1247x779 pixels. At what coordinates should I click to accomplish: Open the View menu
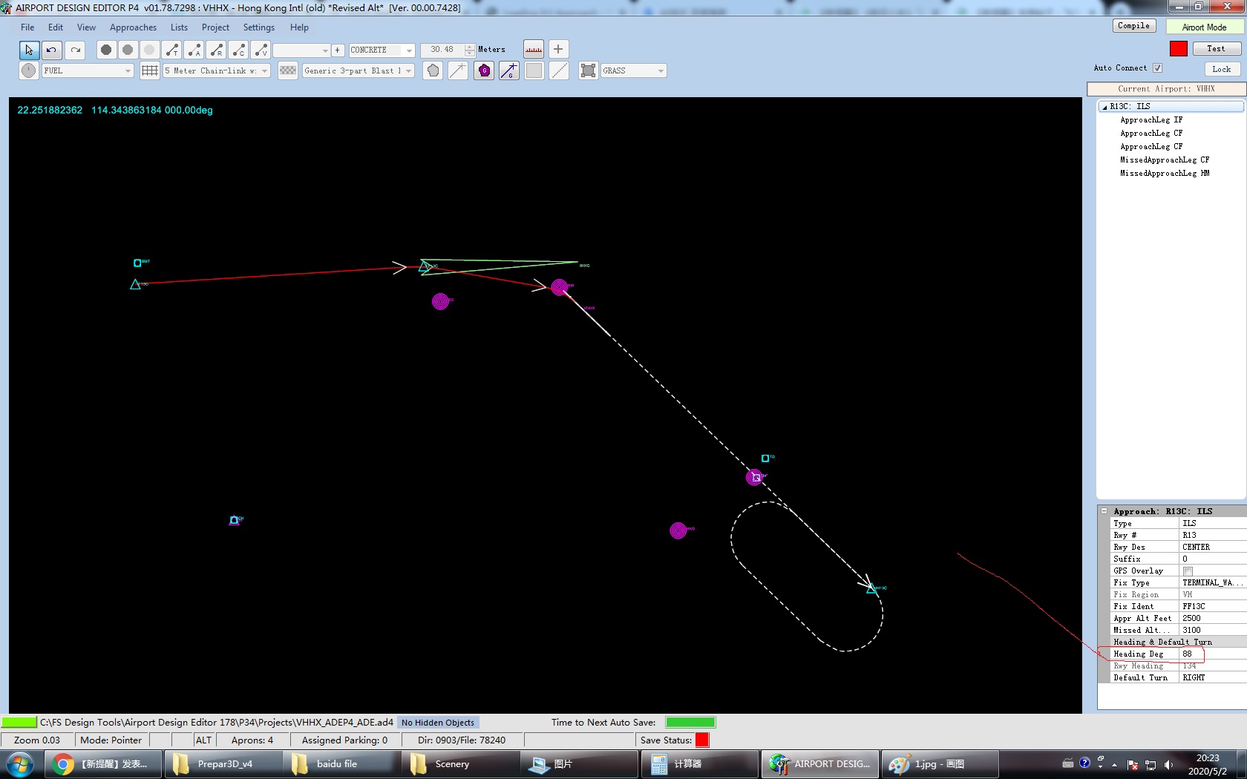click(86, 27)
